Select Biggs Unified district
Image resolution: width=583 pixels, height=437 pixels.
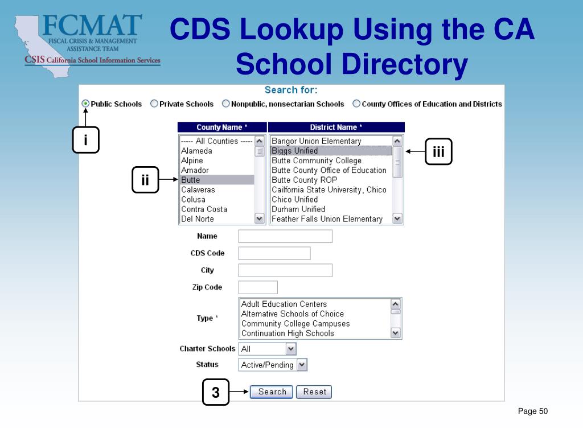[331, 151]
